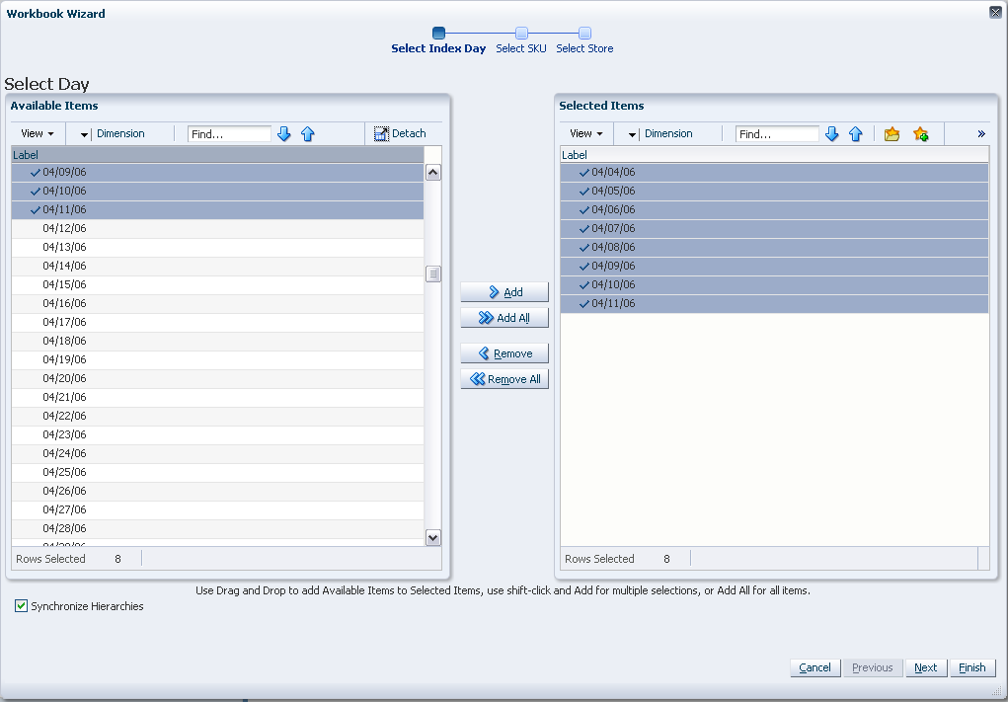1008x702 pixels.
Task: Click the add-to-favorites star icon
Action: 920,133
